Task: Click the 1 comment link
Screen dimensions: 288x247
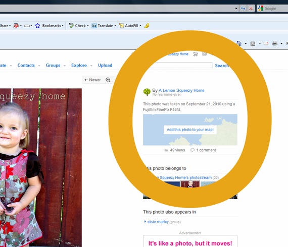Action: pos(203,150)
